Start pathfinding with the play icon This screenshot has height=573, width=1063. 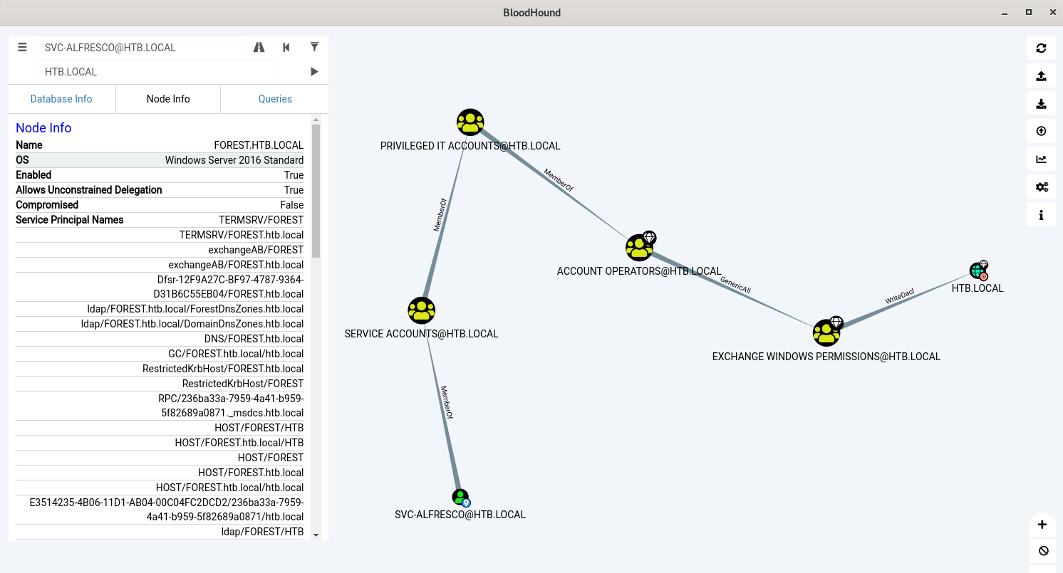click(x=314, y=71)
